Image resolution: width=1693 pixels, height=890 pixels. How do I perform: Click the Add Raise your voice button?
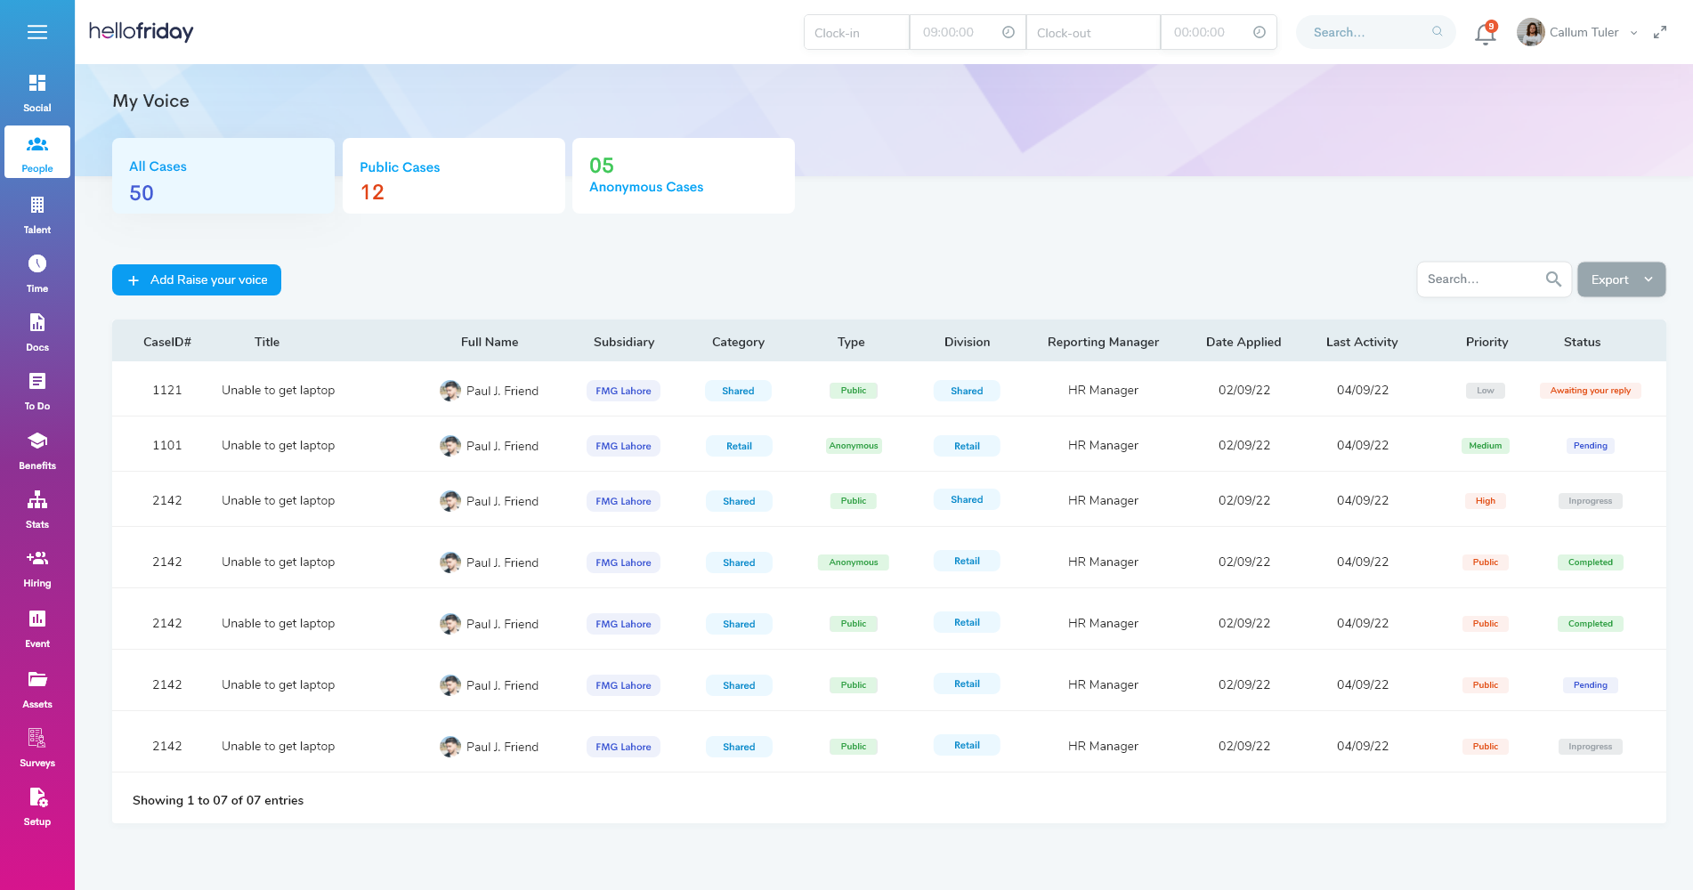click(x=196, y=279)
